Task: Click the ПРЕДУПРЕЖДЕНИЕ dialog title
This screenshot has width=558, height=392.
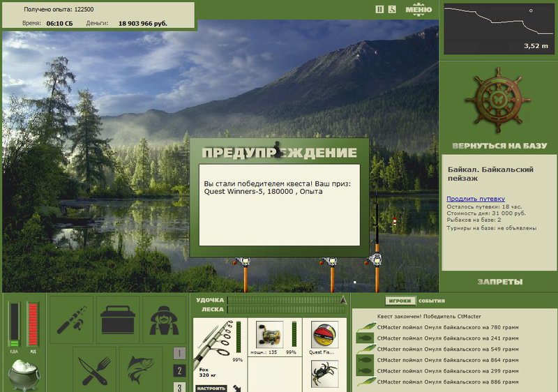Action: 280,153
